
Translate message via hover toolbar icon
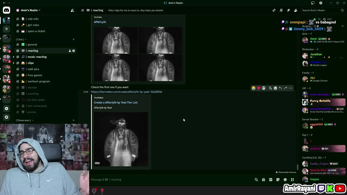(x=270, y=88)
